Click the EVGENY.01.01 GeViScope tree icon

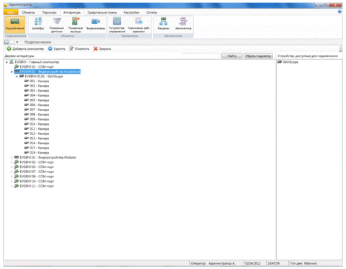click(x=22, y=76)
